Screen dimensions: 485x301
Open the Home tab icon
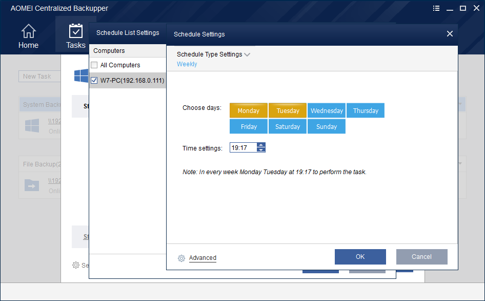[28, 31]
